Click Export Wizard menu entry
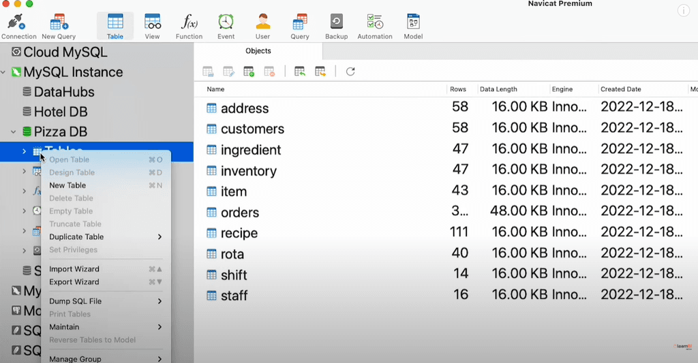Image resolution: width=698 pixels, height=363 pixels. click(x=74, y=282)
